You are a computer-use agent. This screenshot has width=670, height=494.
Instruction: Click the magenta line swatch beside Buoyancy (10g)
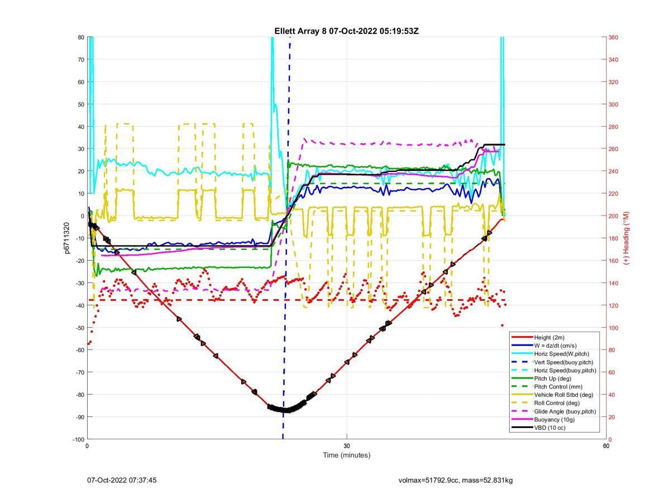click(521, 420)
